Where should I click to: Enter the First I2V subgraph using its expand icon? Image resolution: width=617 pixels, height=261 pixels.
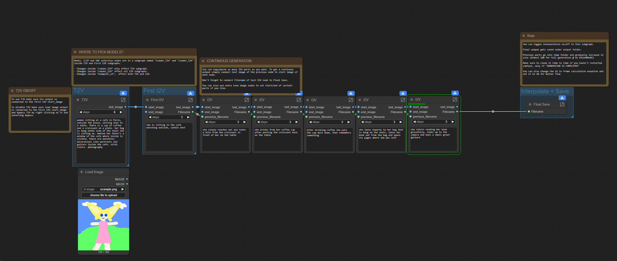[x=190, y=100]
